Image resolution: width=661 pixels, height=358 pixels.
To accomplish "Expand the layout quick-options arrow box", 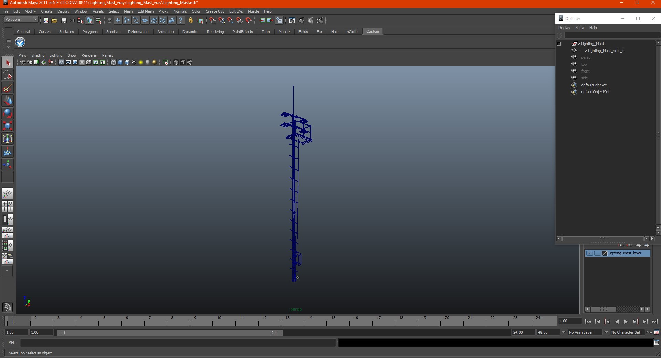I will (7, 271).
